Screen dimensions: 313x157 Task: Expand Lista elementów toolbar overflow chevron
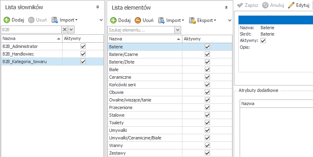pos(230,20)
